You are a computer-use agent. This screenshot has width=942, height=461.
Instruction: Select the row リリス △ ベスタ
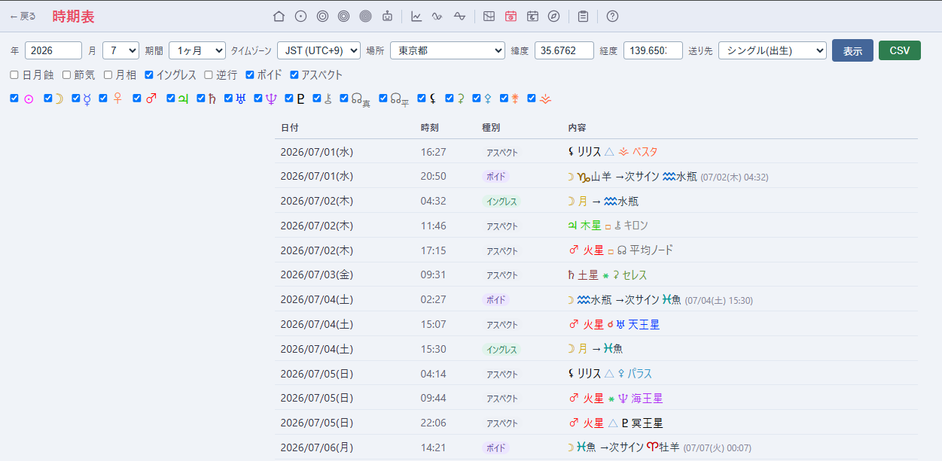596,152
